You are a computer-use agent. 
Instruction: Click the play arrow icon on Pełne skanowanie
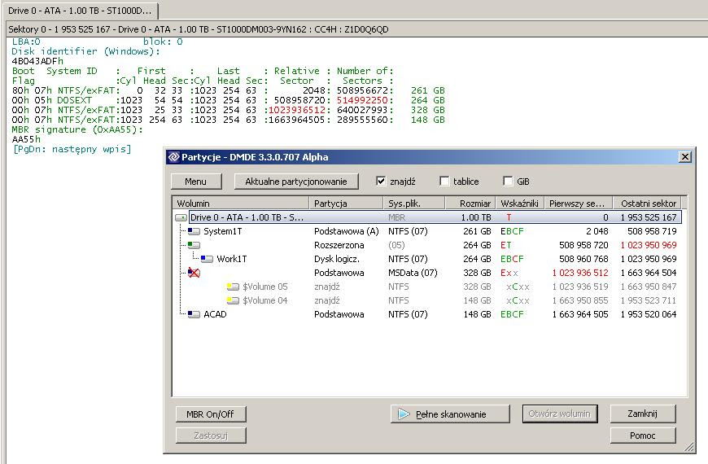404,414
